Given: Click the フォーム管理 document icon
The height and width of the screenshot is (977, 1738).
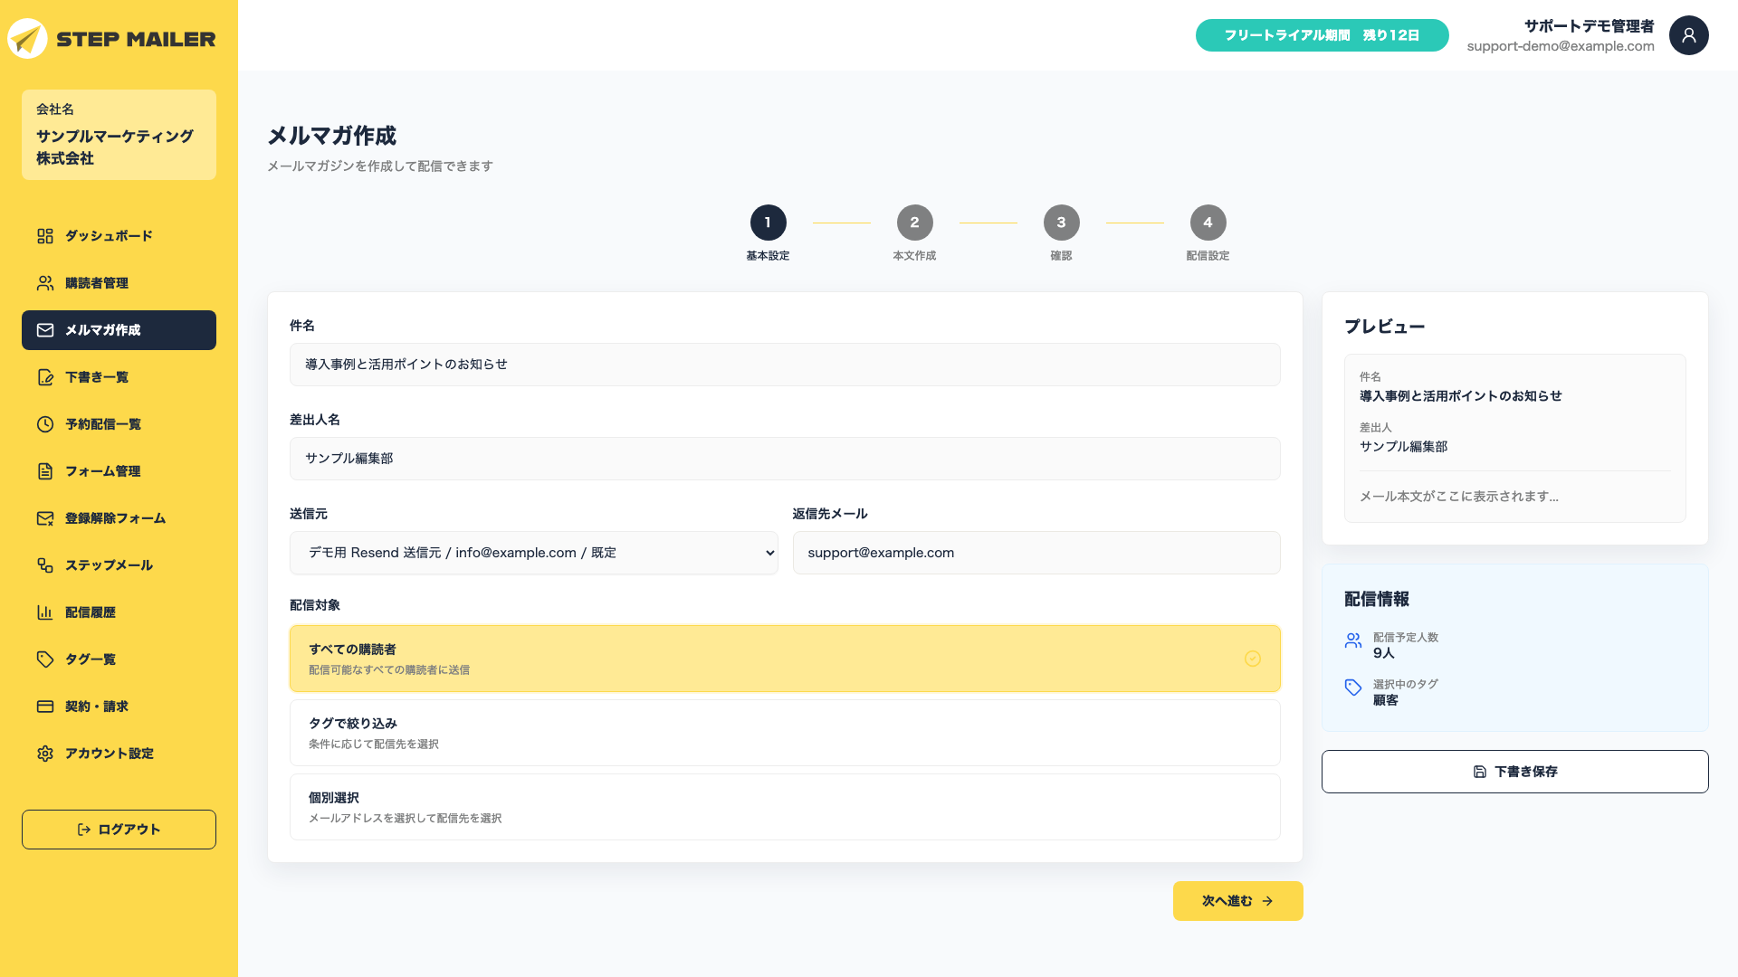Looking at the screenshot, I should pos(45,471).
